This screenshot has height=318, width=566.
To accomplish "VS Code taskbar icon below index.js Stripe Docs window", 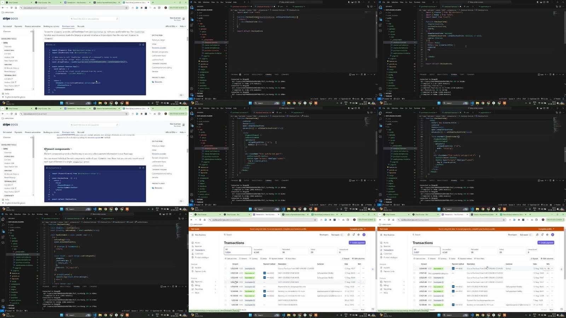I will (x=95, y=103).
